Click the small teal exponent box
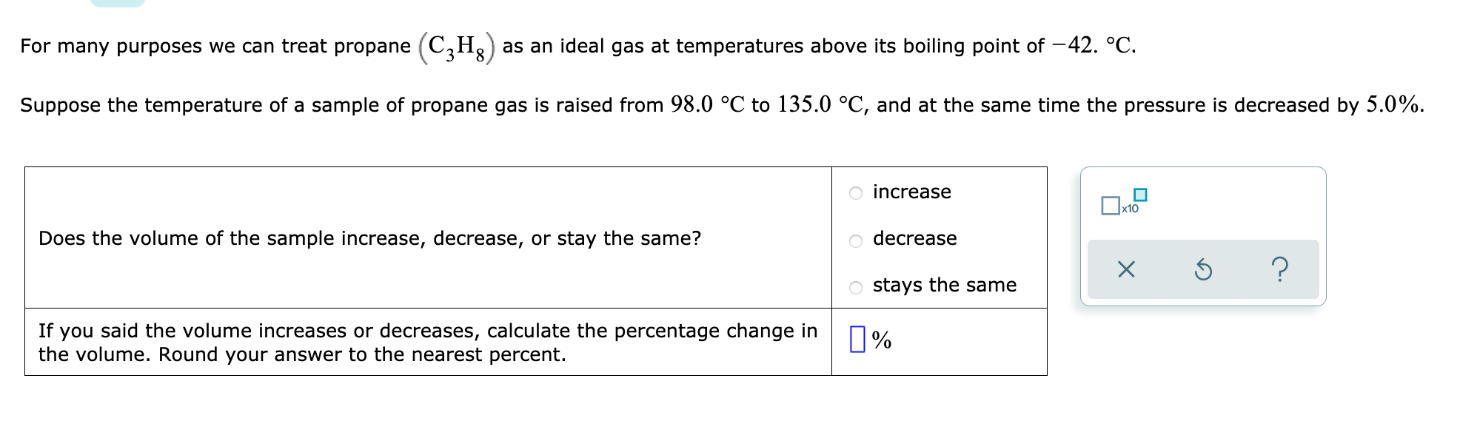The image size is (1460, 438). (1139, 195)
